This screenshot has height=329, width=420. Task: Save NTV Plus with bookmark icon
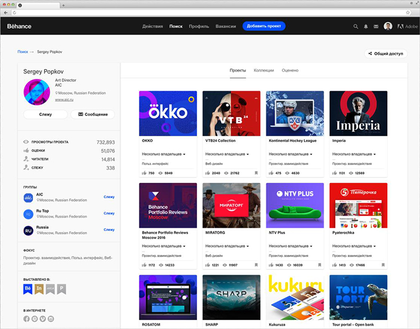[x=319, y=265]
